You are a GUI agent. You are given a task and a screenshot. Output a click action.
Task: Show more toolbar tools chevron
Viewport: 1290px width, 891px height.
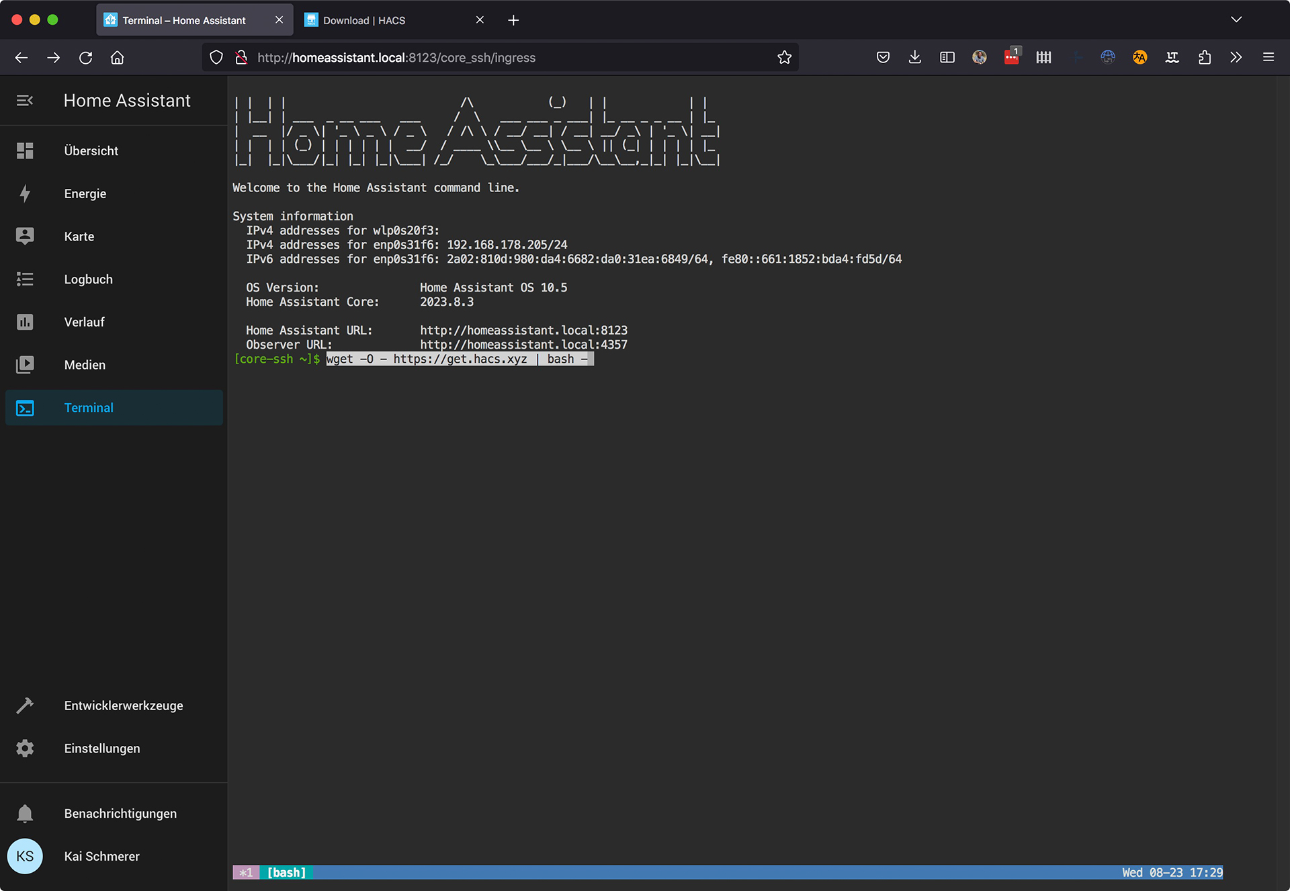point(1236,58)
